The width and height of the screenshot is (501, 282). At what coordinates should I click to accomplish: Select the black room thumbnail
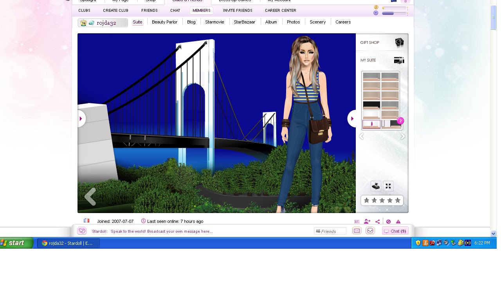tap(371, 105)
